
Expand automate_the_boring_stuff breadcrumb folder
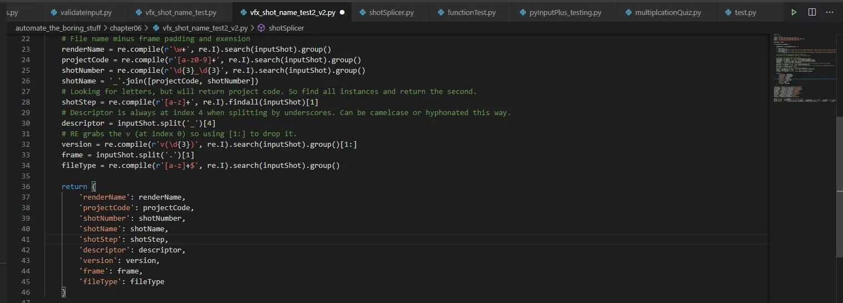[x=58, y=28]
